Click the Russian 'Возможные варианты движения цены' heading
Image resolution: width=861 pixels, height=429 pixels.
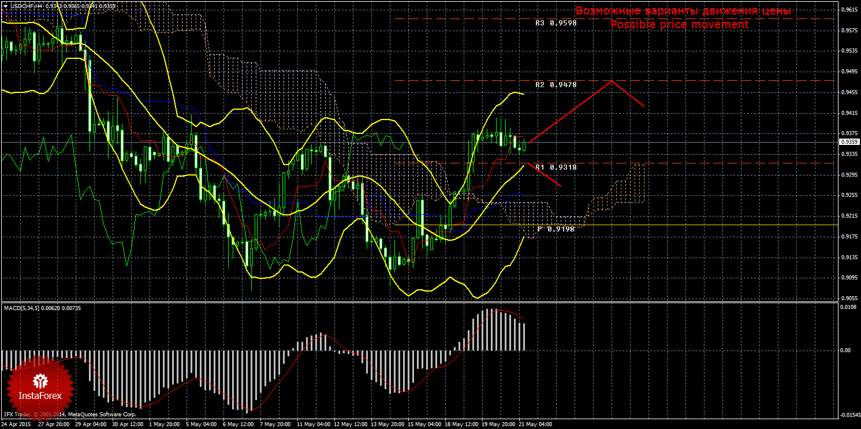click(x=683, y=11)
